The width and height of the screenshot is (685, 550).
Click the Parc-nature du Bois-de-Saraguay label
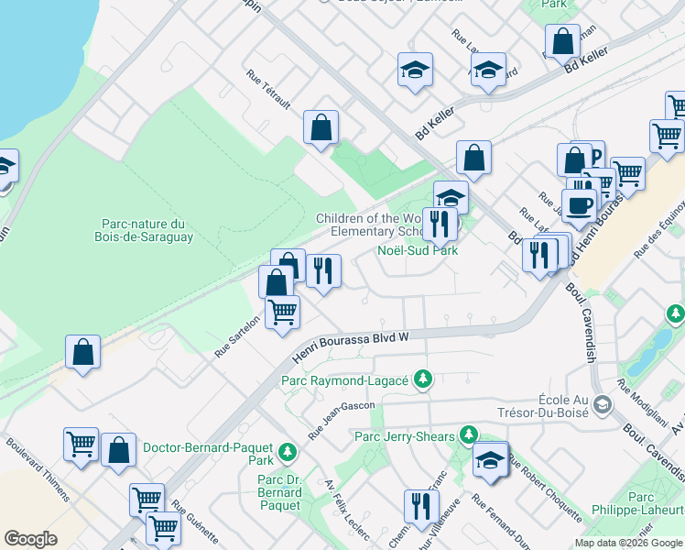click(x=144, y=230)
